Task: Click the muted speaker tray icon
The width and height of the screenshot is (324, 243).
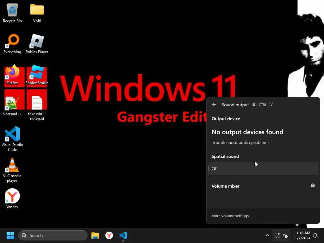Action: coord(286,235)
